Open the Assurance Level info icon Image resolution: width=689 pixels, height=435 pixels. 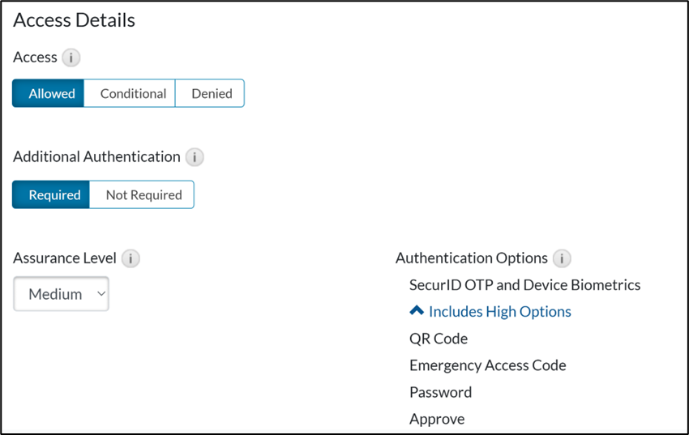tap(131, 258)
